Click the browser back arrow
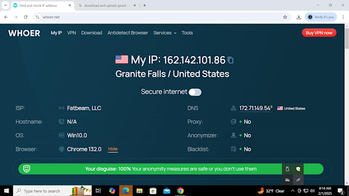The width and height of the screenshot is (349, 196). [6, 17]
